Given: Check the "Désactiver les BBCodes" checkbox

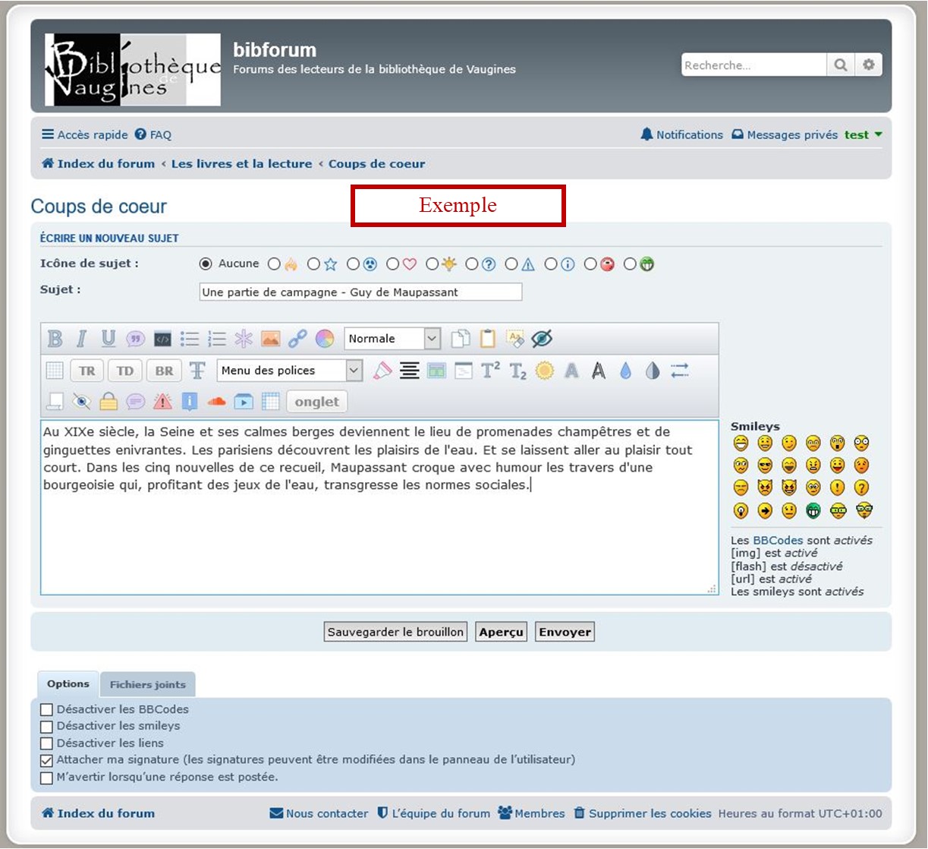Looking at the screenshot, I should point(47,709).
